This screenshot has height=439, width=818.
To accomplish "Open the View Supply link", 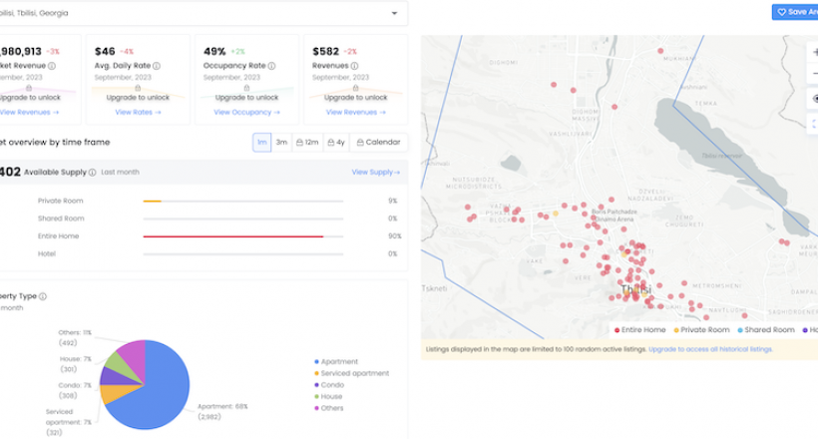I will [x=375, y=173].
